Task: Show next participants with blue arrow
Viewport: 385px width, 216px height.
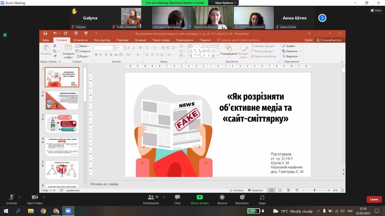Action: [x=322, y=18]
